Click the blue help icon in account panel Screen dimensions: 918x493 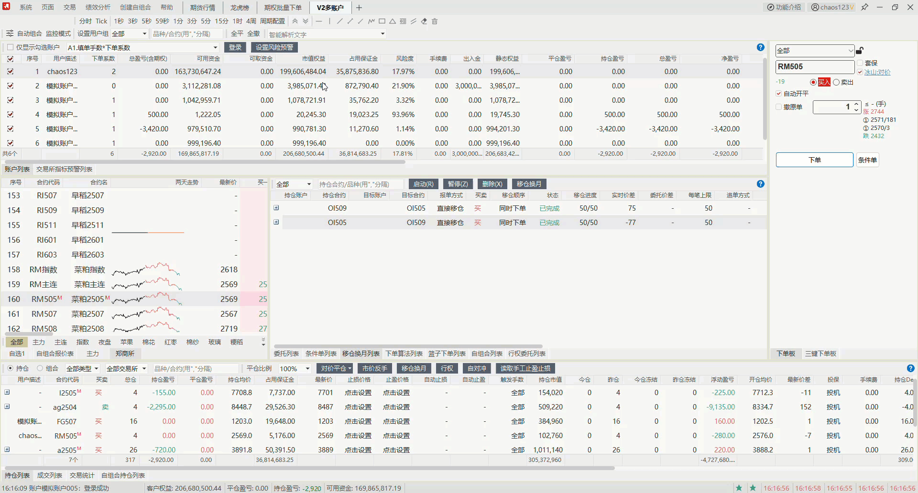(x=760, y=47)
